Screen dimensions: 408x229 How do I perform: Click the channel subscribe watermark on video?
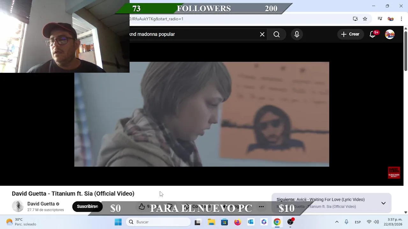point(394,172)
